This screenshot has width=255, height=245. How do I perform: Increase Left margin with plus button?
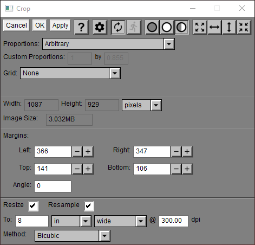88,152
